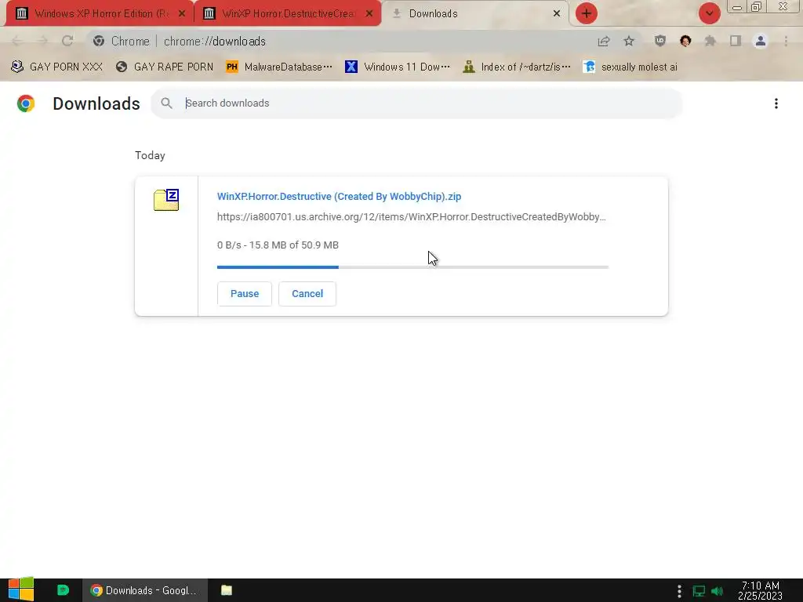Open the Extensions puzzle-piece menu
The image size is (803, 602).
point(710,41)
